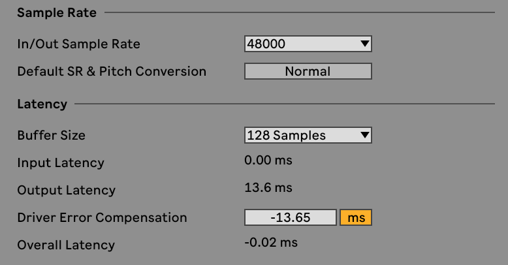This screenshot has height=265, width=508.
Task: Click the In/Out Sample Rate label
Action: coord(78,44)
